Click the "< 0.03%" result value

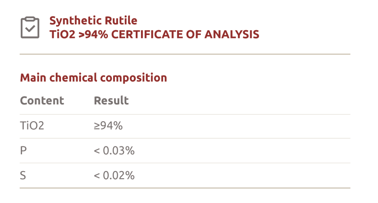click(x=114, y=151)
